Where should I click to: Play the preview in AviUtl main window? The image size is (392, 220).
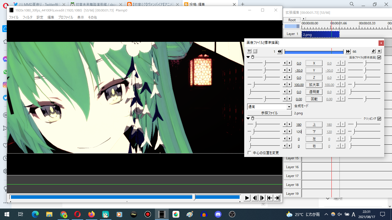(x=247, y=198)
